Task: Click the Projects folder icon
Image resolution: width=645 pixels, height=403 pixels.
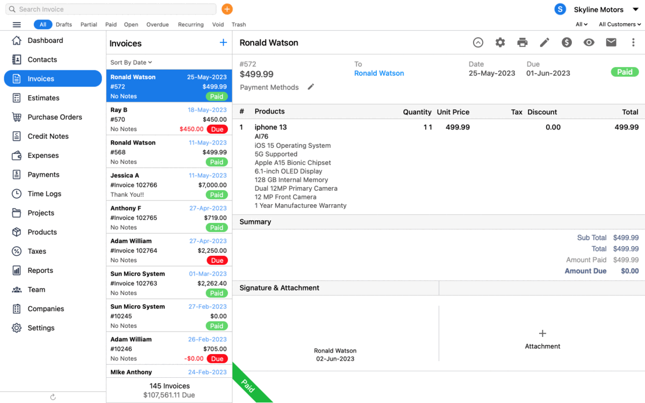Action: [17, 213]
